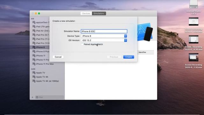
Task: Click the simulator icon beside iPhone 11 Pro Max
Action: pyautogui.click(x=34, y=64)
